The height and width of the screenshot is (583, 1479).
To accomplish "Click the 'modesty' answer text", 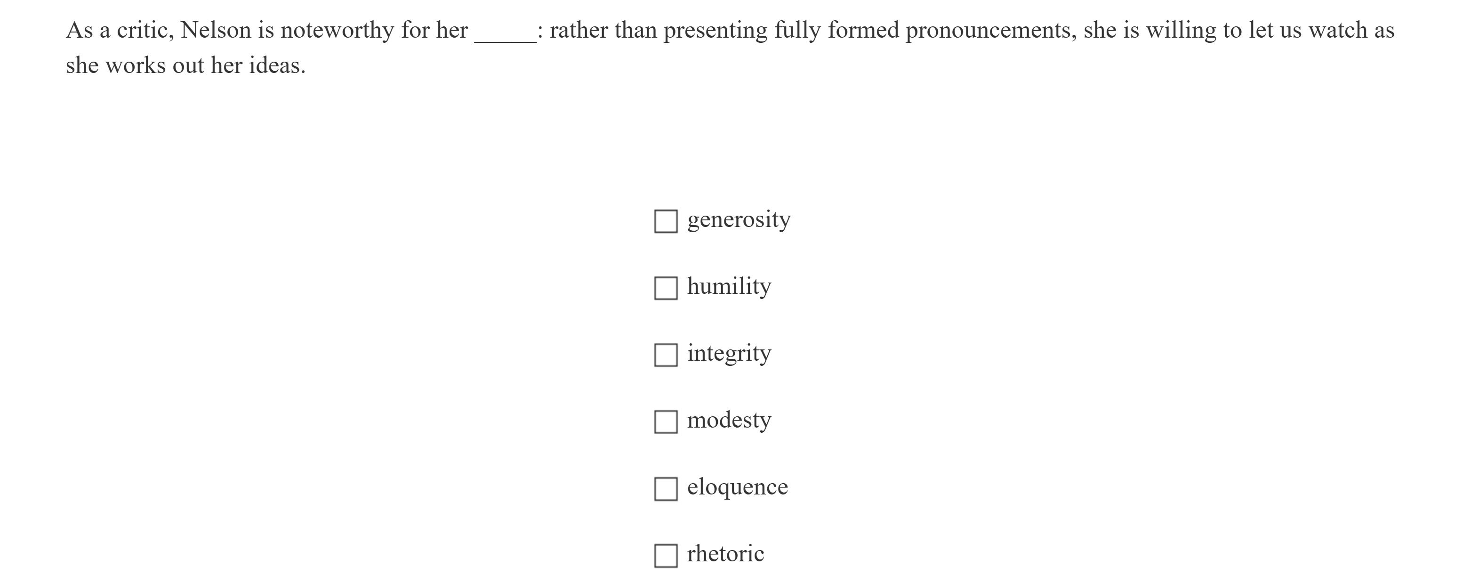I will [729, 420].
